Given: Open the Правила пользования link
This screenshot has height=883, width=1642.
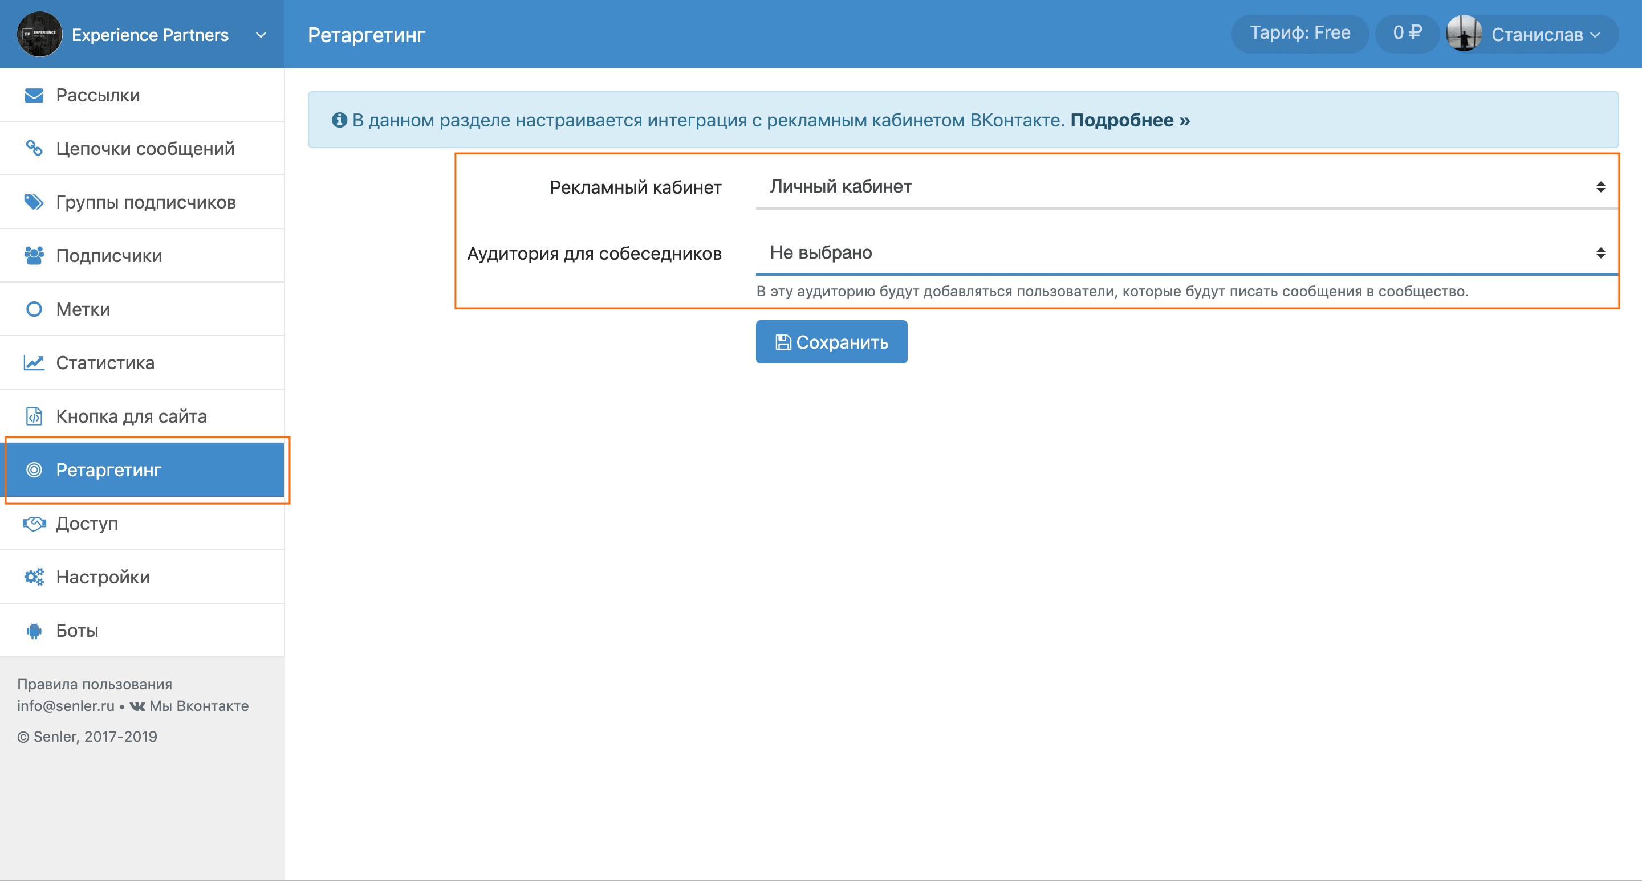Looking at the screenshot, I should click(94, 684).
